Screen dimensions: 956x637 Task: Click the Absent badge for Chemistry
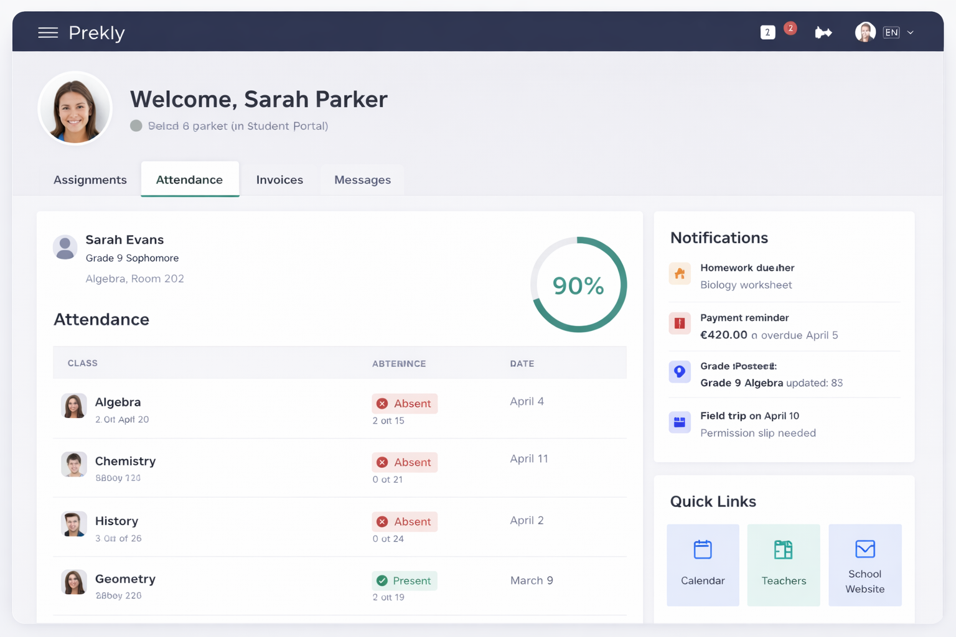405,462
